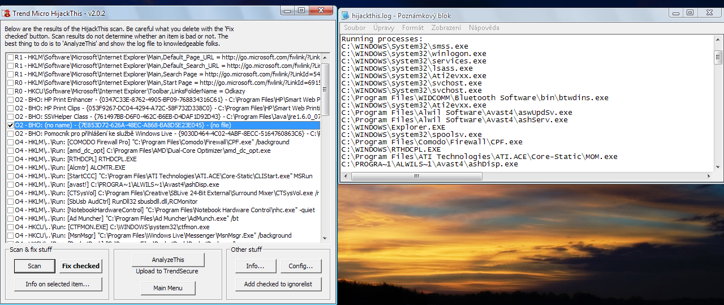Check the COMODO Firewall Pro entry checkbox
The width and height of the screenshot is (724, 305).
tap(11, 142)
